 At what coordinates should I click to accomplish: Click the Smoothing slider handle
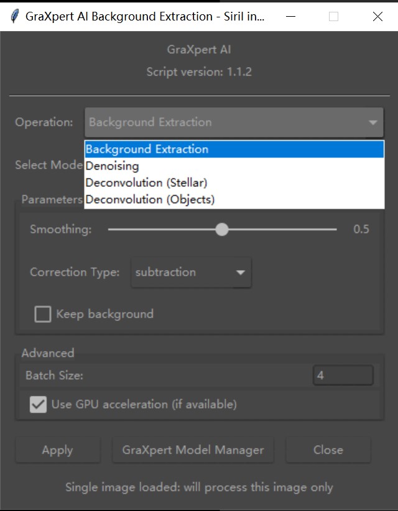tap(222, 230)
